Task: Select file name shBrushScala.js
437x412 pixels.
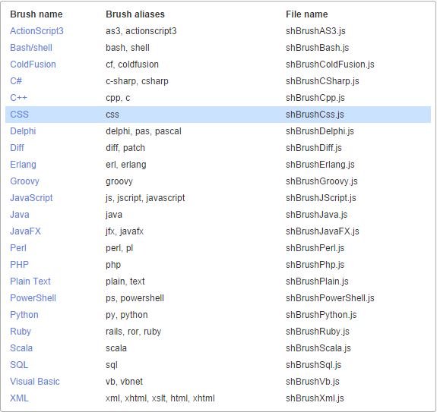Action: tap(318, 348)
